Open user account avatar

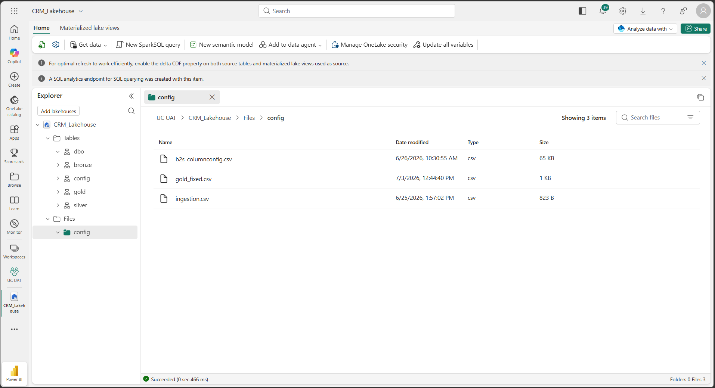(703, 11)
